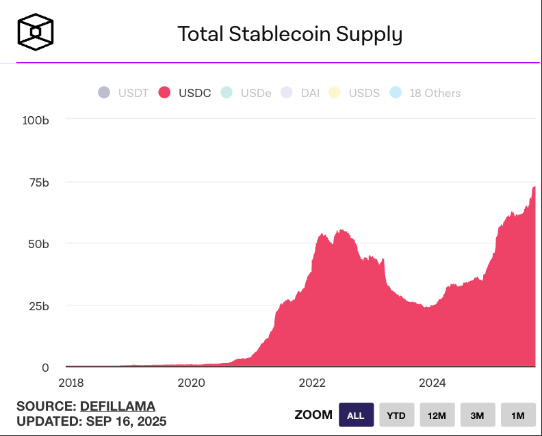Click the 18 Others legend dot

click(396, 93)
